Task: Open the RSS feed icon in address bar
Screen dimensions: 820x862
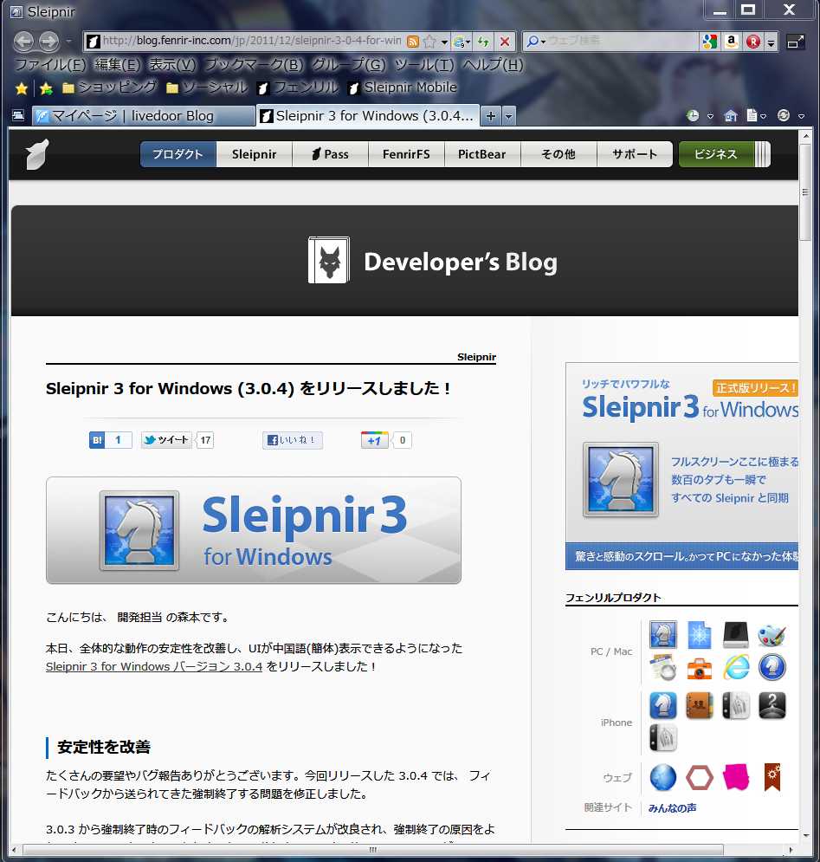Action: tap(413, 42)
